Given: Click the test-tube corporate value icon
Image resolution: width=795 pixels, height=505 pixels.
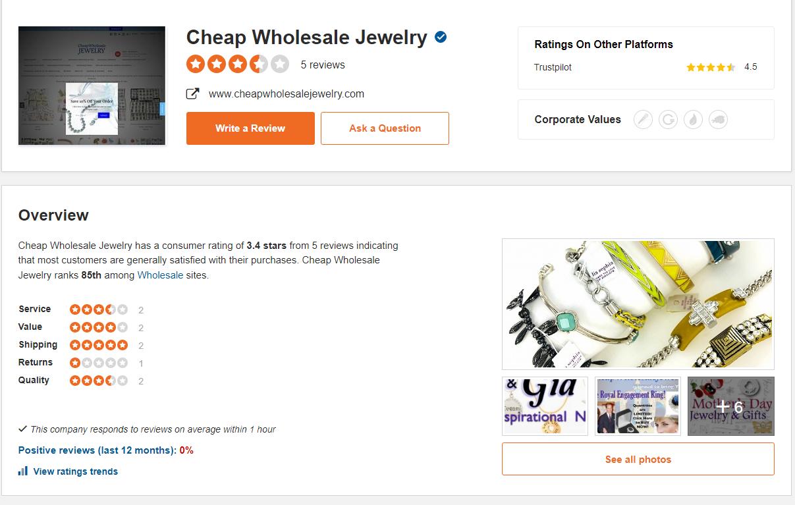Looking at the screenshot, I should point(643,120).
